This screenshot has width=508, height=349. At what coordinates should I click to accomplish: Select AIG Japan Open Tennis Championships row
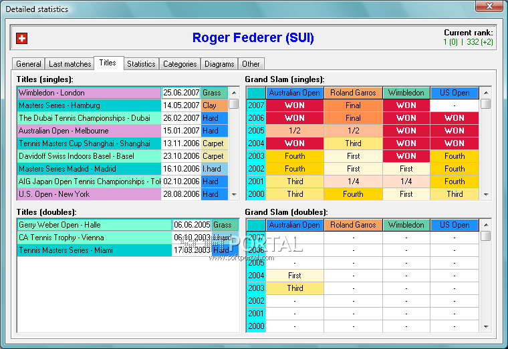122,182
